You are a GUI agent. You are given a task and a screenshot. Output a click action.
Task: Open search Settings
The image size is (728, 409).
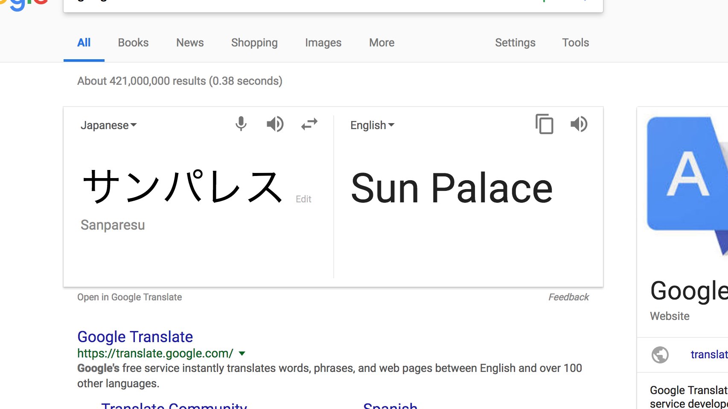point(515,43)
